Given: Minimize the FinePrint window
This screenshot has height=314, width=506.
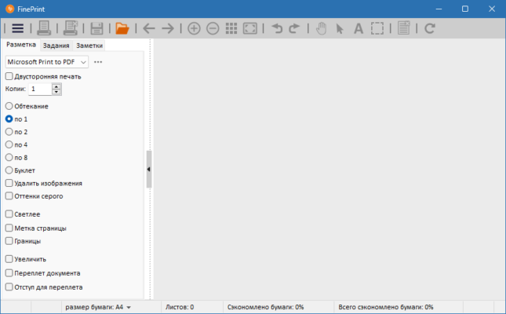Looking at the screenshot, I should 439,9.
